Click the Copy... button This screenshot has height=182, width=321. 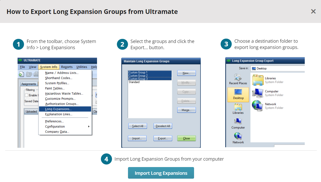click(x=187, y=92)
